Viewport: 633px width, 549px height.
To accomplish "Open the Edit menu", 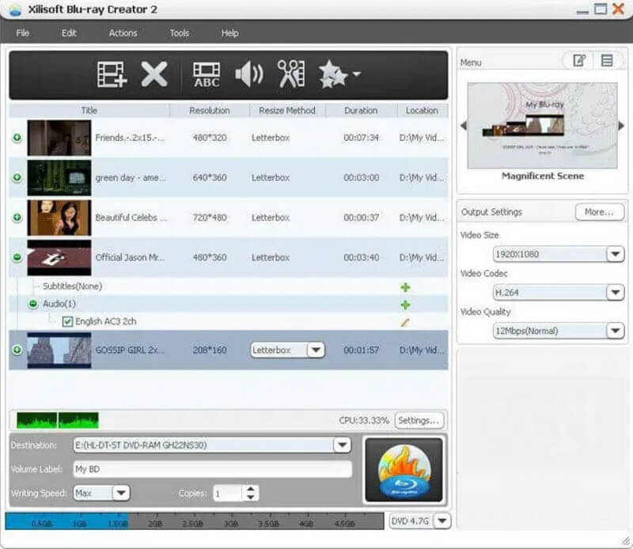I will tap(69, 33).
